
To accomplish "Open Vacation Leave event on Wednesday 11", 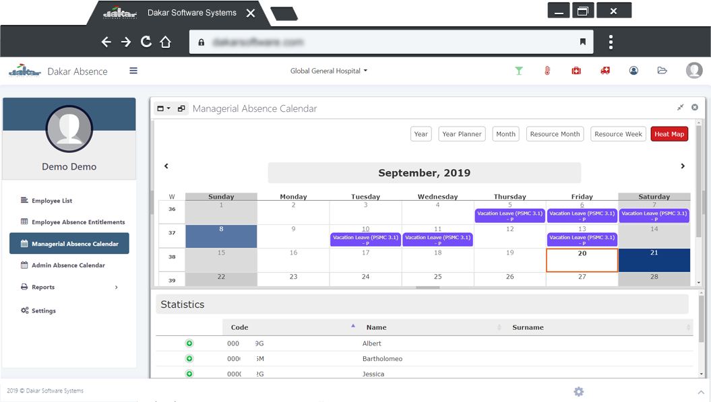I will pos(437,240).
